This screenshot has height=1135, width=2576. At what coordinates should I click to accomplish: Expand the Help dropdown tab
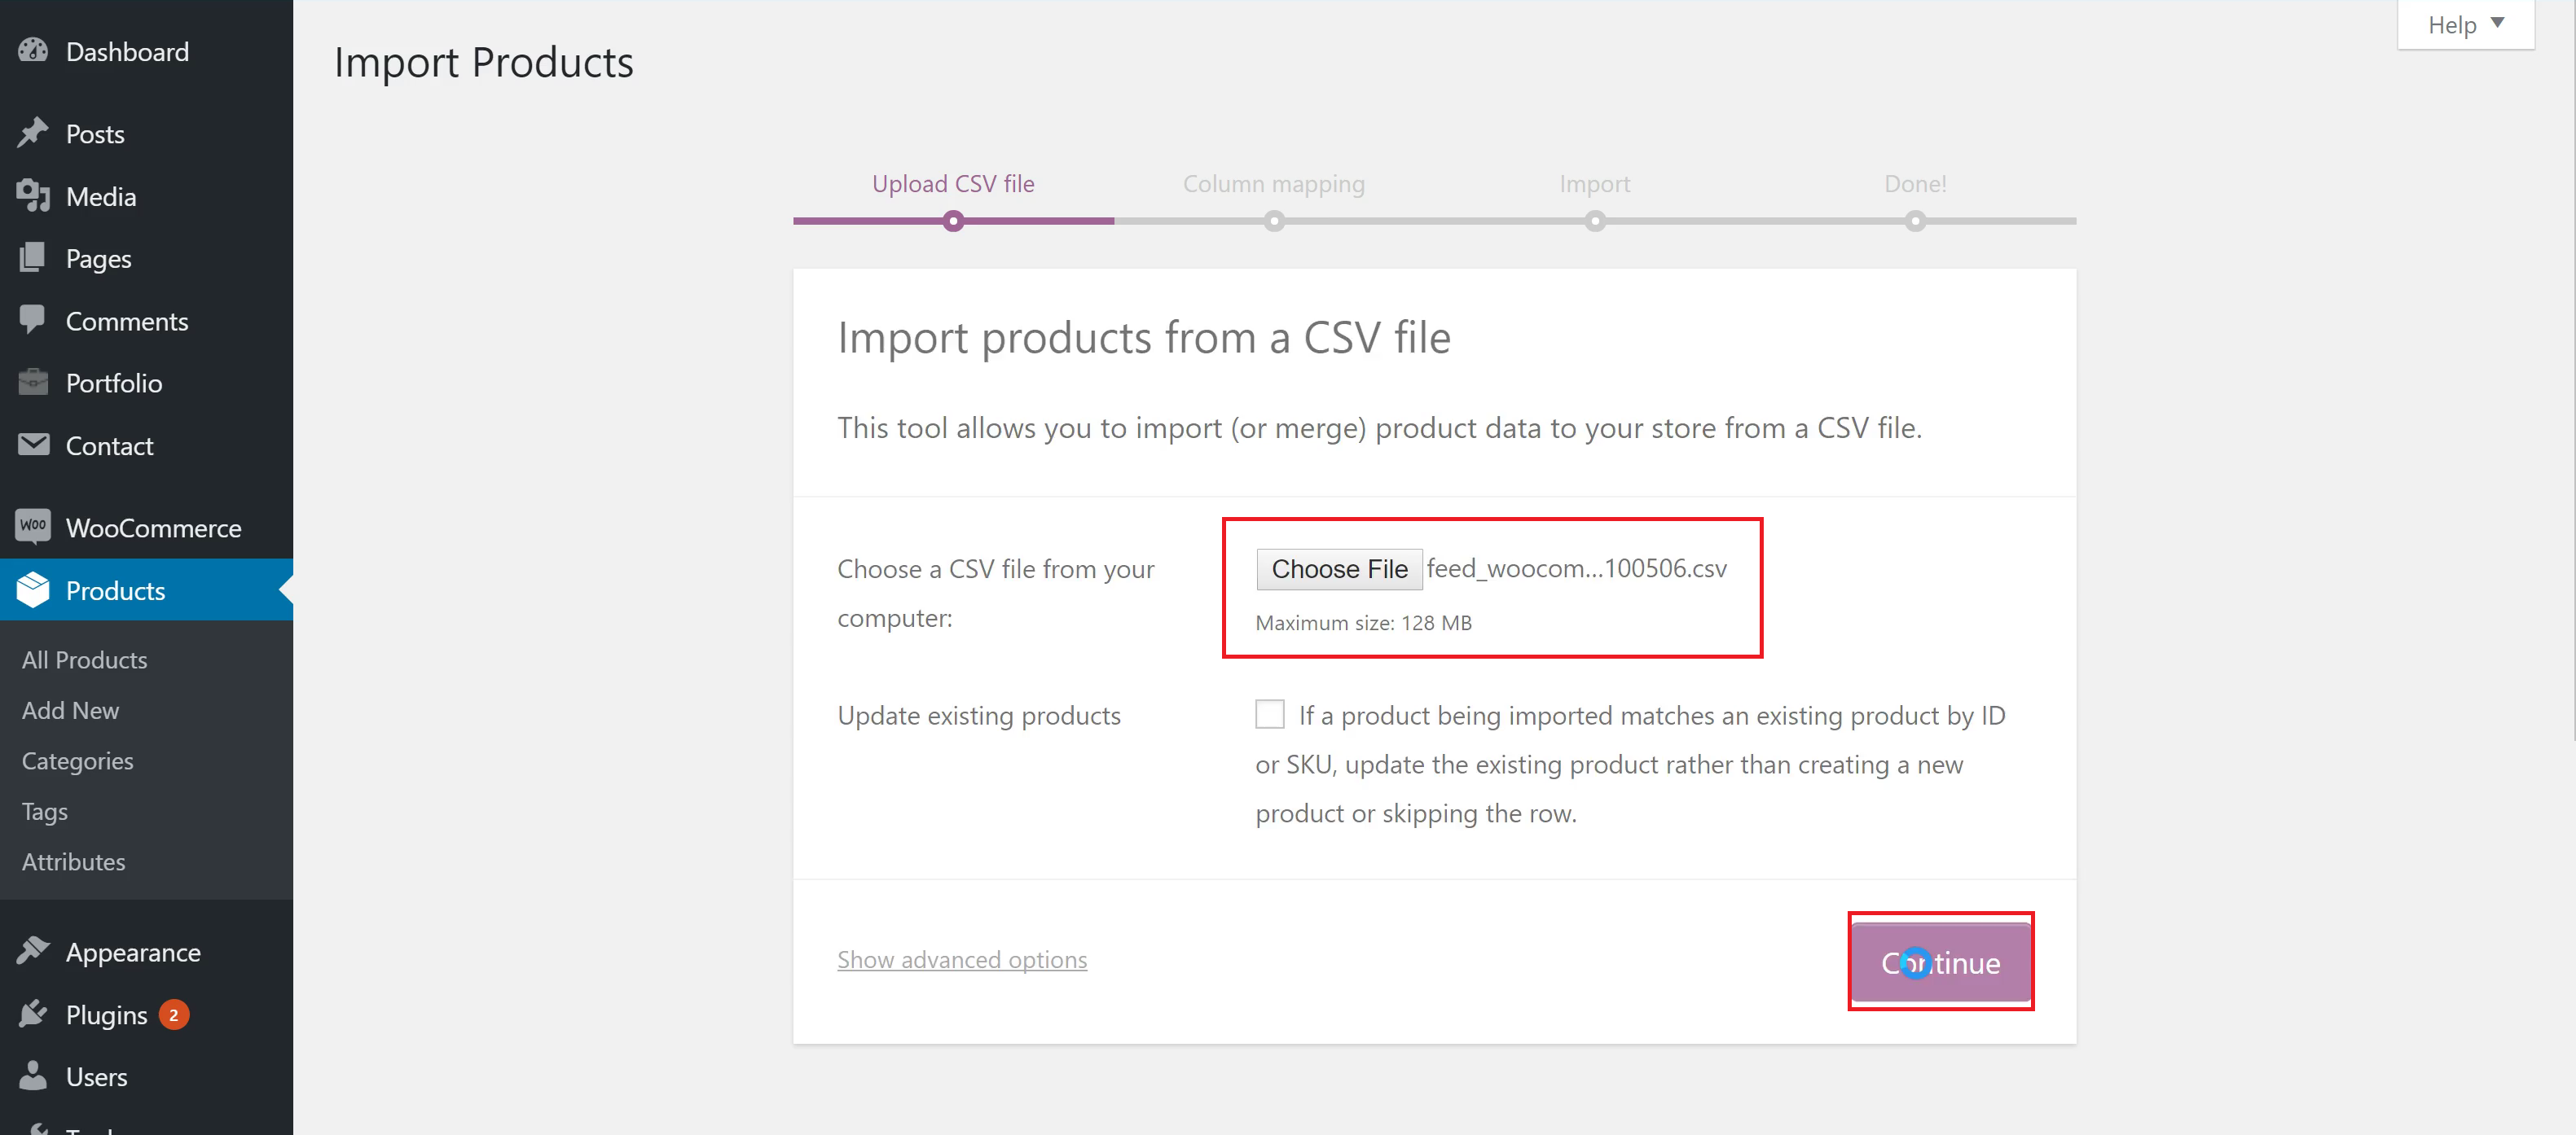pos(2465,24)
